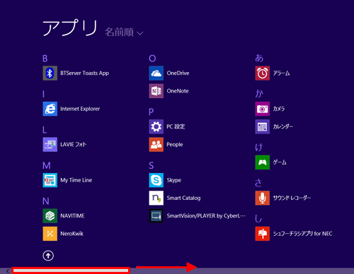Open the アラーム alarm clock icon

tap(262, 73)
